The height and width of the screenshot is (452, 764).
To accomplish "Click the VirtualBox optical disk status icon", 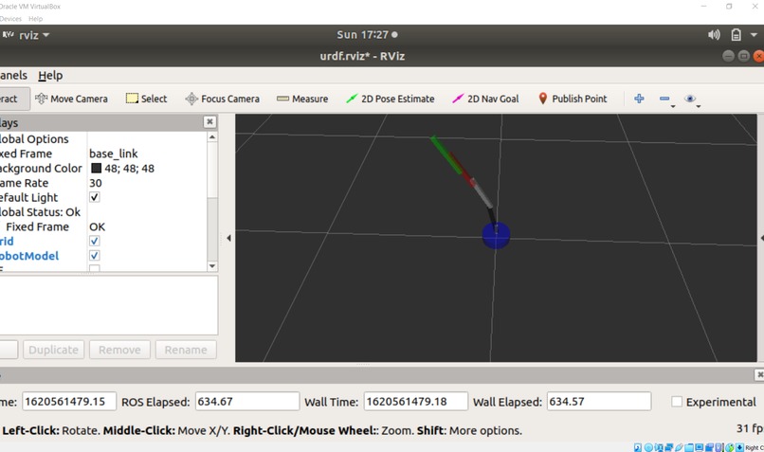I will pyautogui.click(x=648, y=447).
